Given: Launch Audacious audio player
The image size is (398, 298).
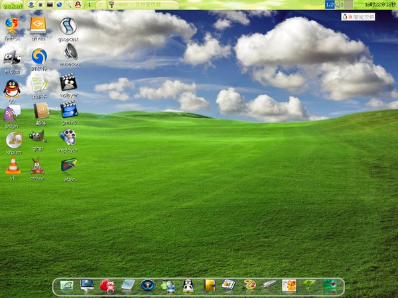Looking at the screenshot, I should 68,52.
